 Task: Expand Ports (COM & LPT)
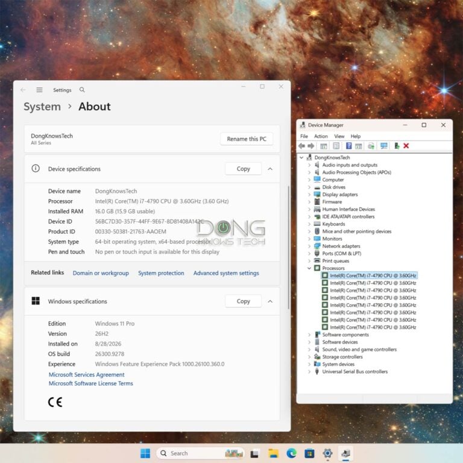pos(309,253)
